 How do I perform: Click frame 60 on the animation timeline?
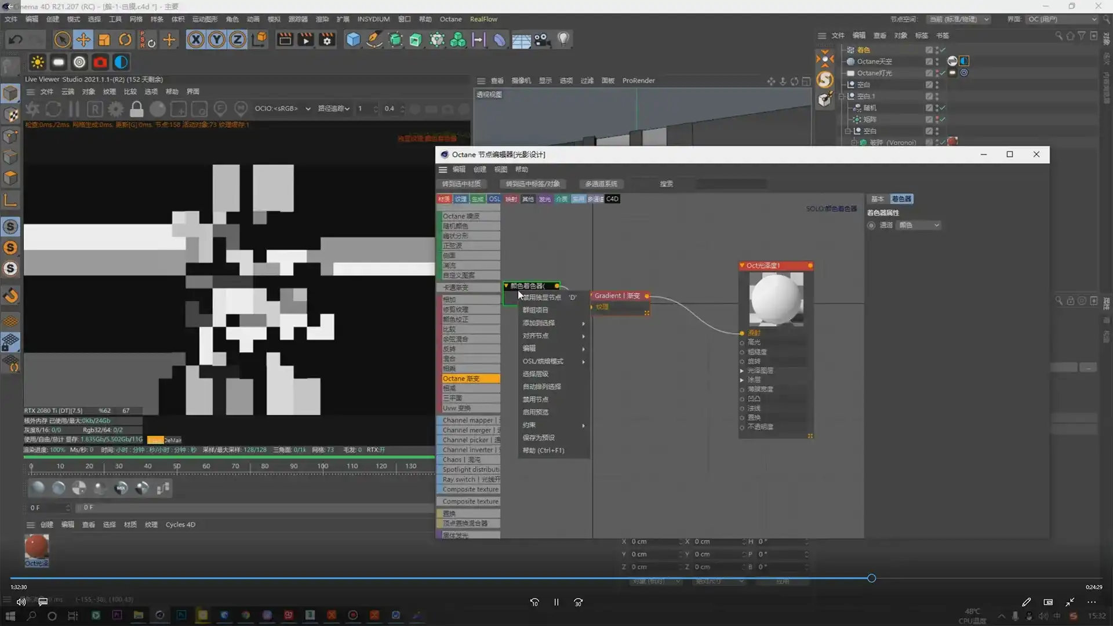click(206, 466)
